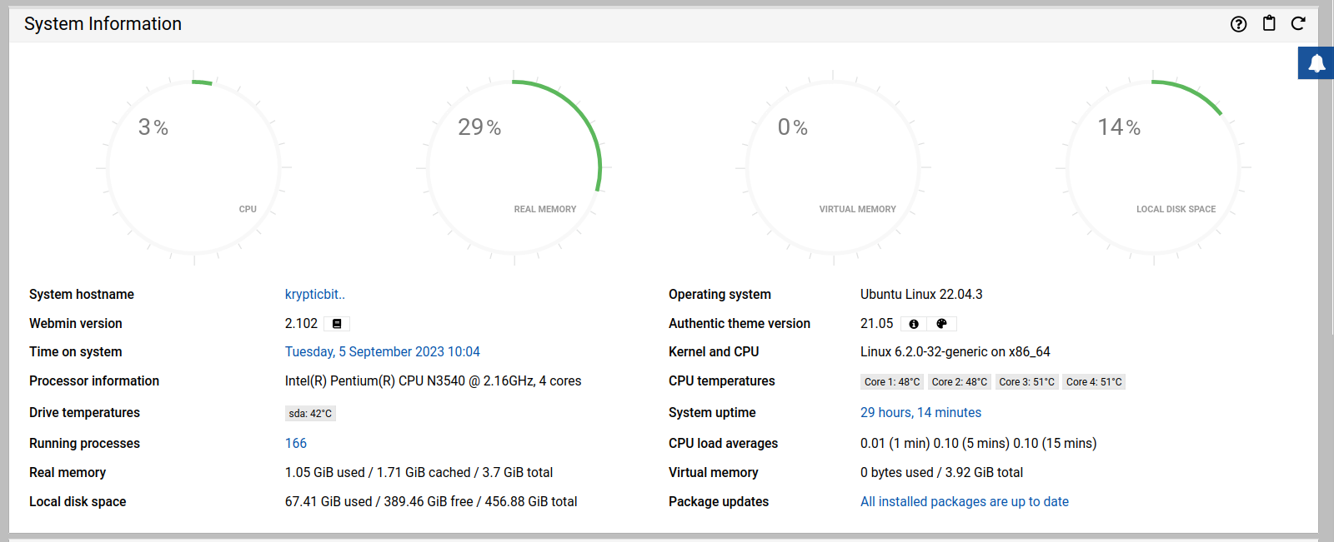Open the krypticbit hostname link
Screen dimensions: 1334x542
click(314, 294)
